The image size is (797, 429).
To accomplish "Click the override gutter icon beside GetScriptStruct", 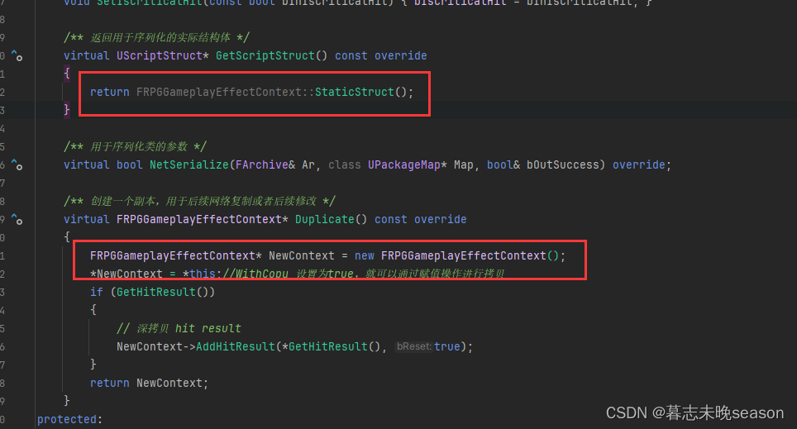I will (x=17, y=55).
